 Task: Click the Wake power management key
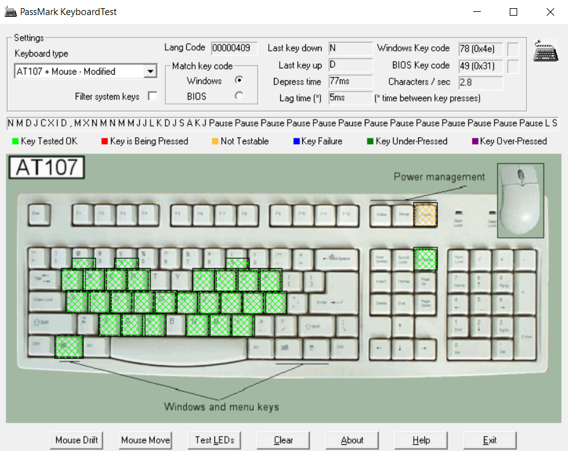(381, 215)
